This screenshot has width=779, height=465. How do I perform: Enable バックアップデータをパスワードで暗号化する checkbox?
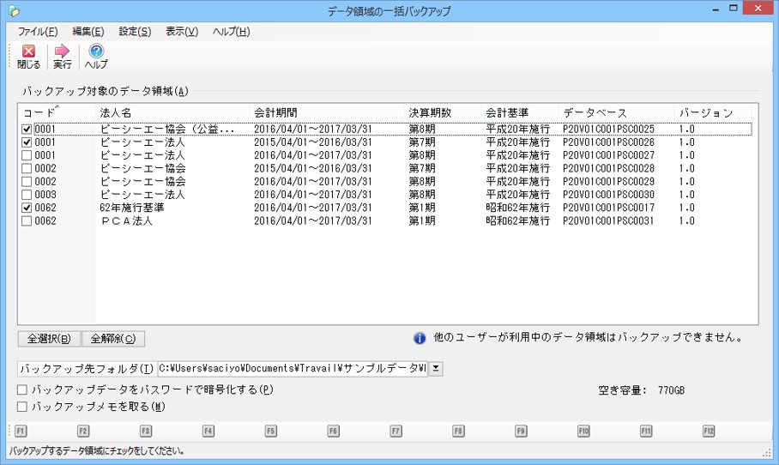point(22,390)
